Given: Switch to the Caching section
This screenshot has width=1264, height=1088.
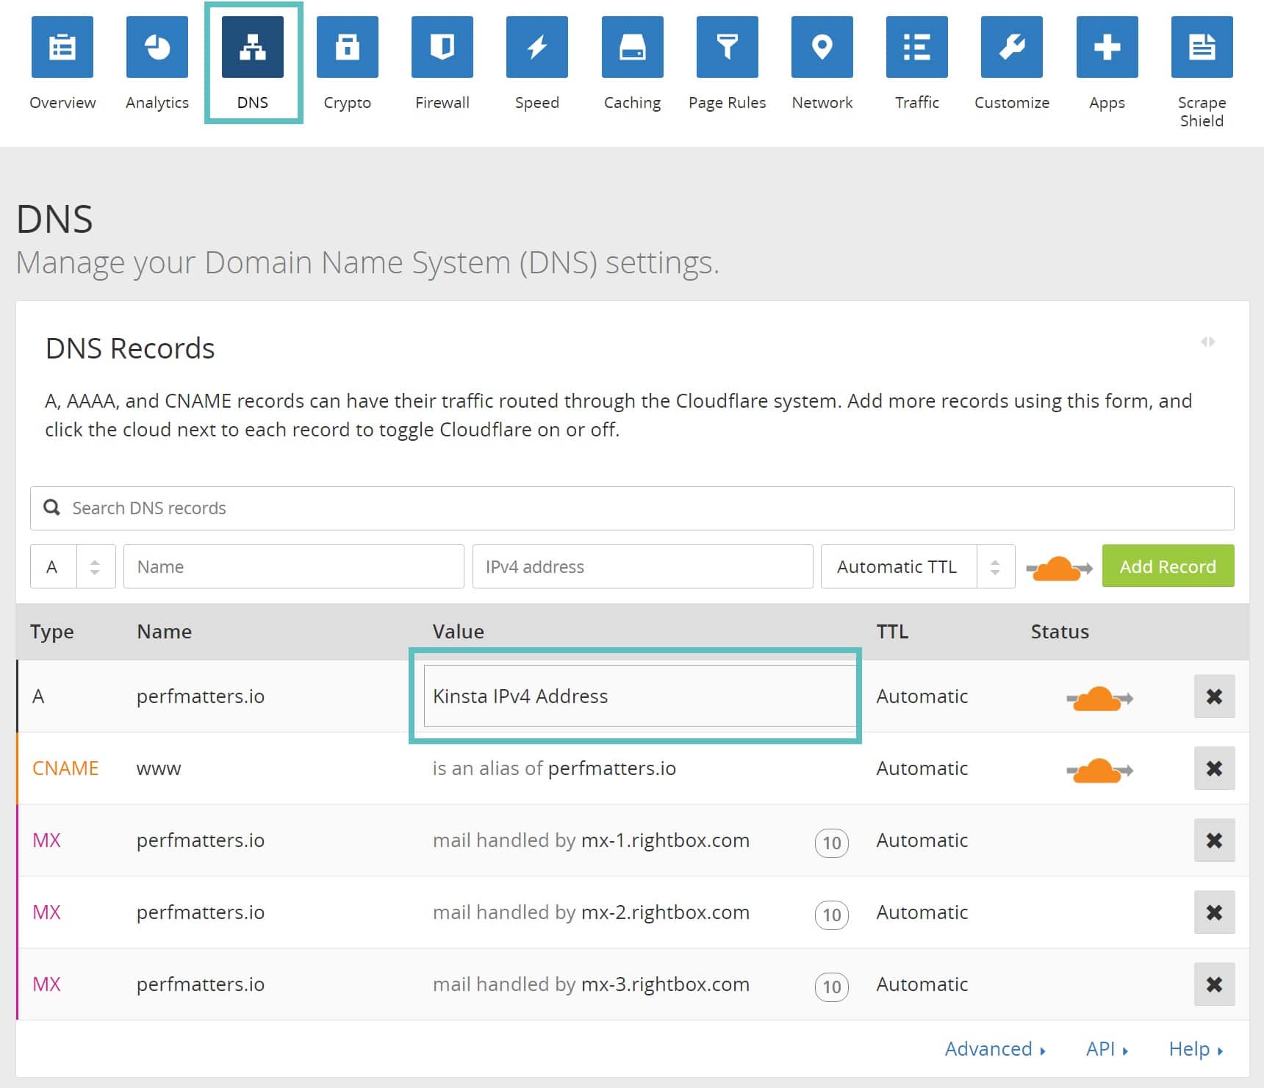Looking at the screenshot, I should click(x=631, y=48).
